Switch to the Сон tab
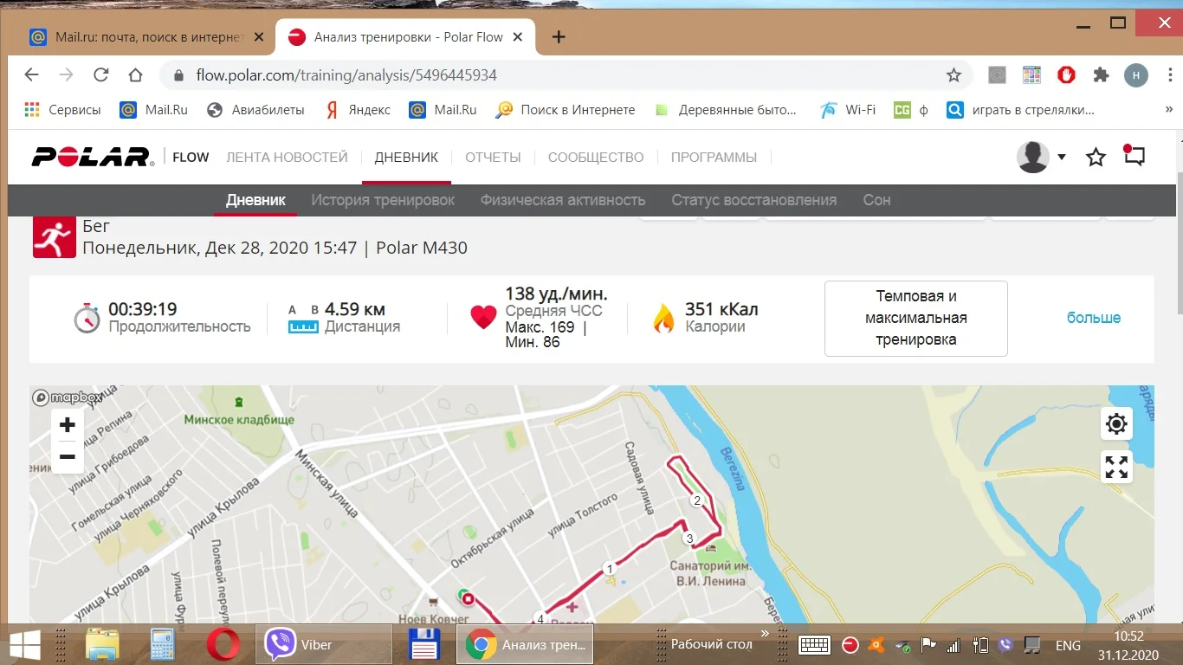The image size is (1183, 665). pyautogui.click(x=876, y=200)
